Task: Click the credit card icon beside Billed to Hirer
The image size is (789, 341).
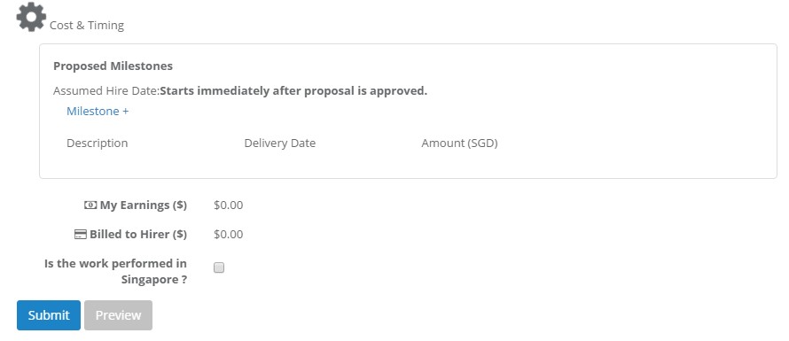Action: pyautogui.click(x=81, y=235)
